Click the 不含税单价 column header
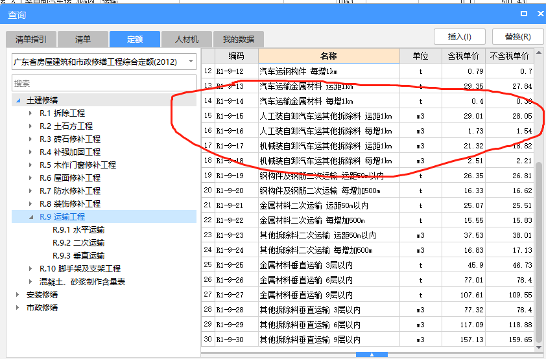 point(510,56)
